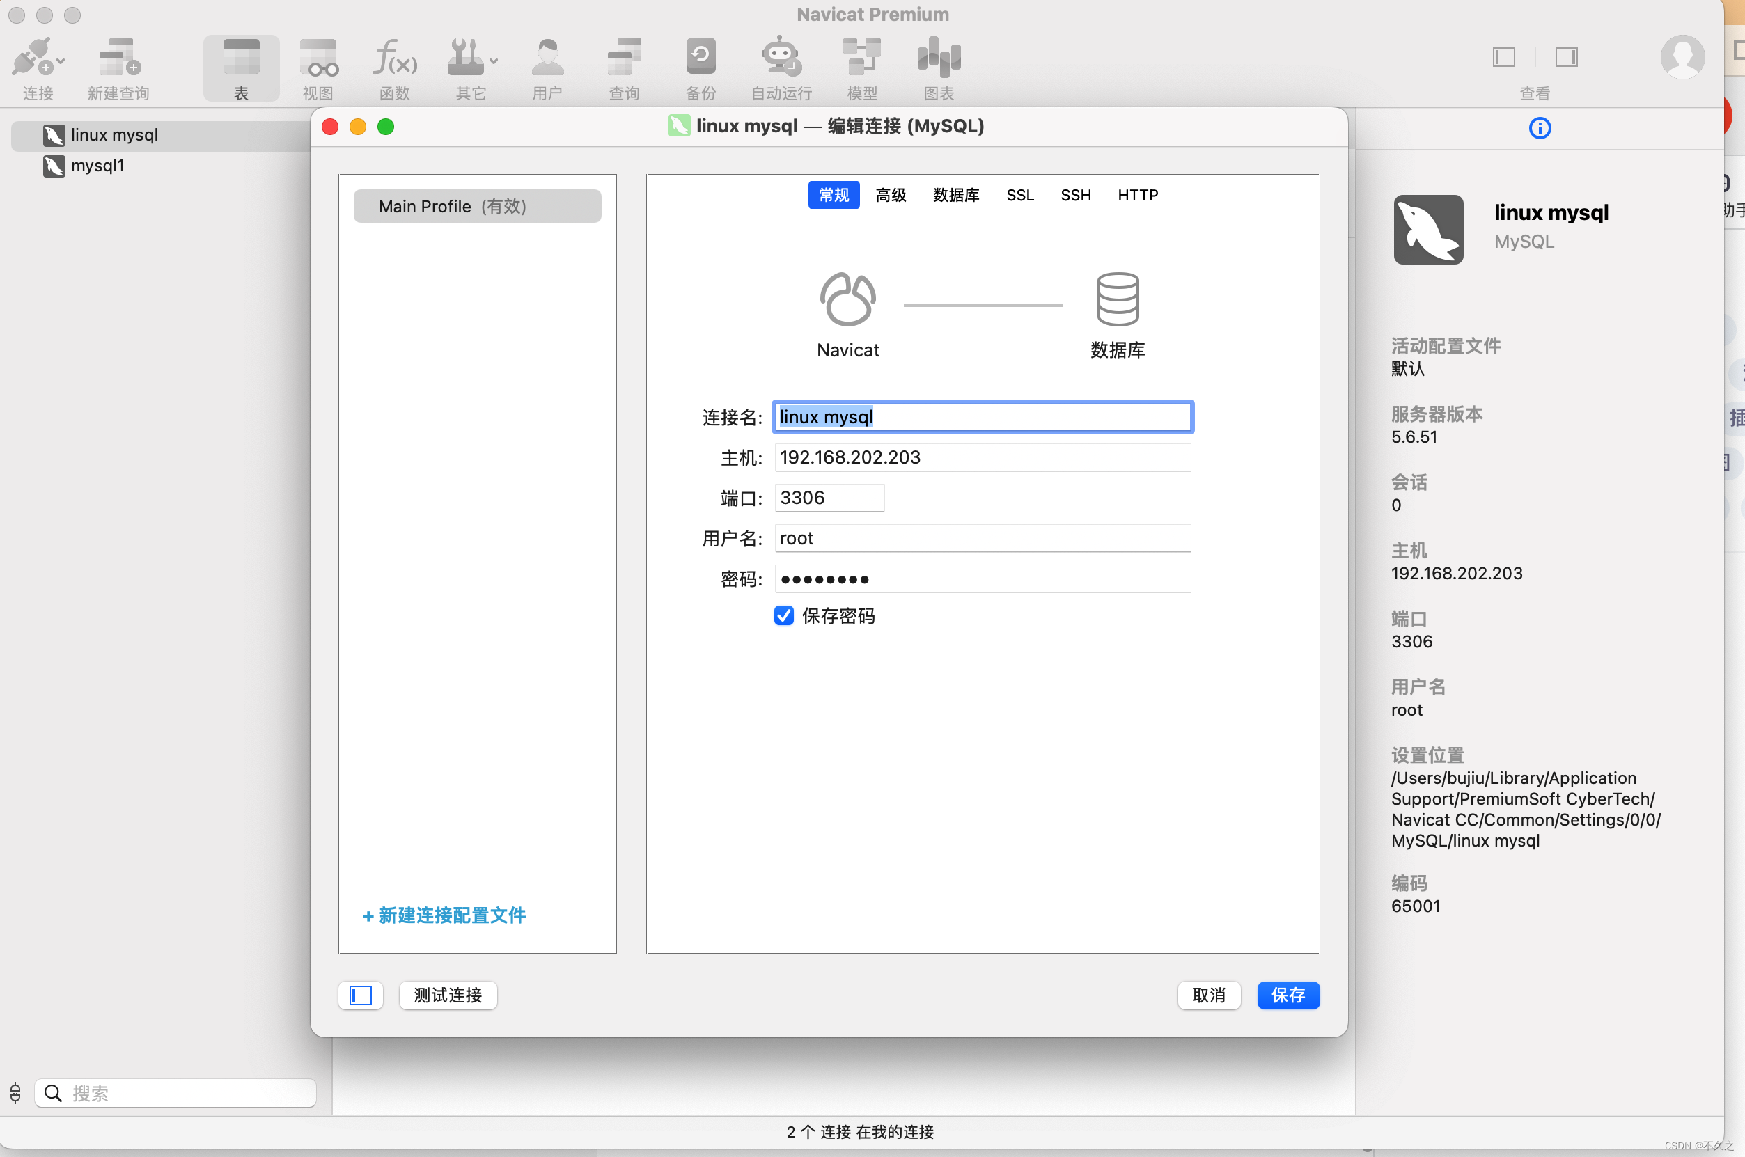Click the 测试连接 Test Connection button

point(448,996)
